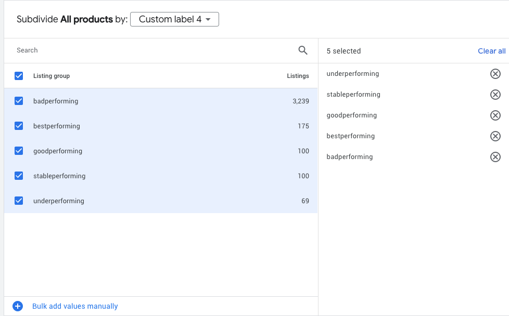509x316 pixels.
Task: Toggle the select-all Listing group checkbox
Action: [x=19, y=76]
